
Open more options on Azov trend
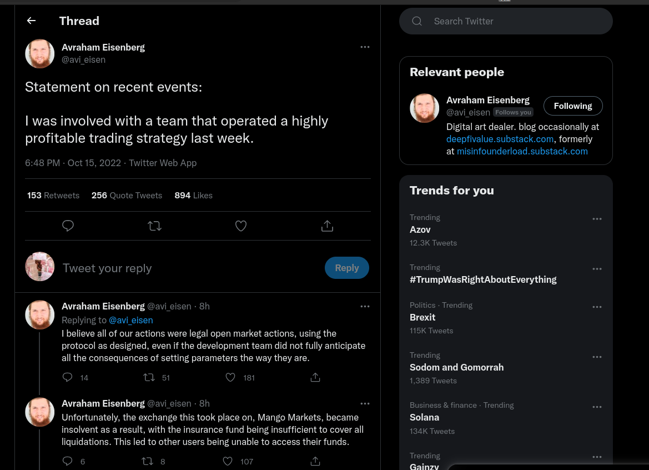point(597,219)
